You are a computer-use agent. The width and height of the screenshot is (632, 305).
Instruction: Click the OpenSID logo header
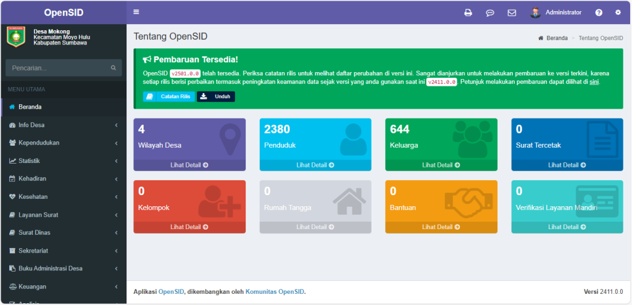click(x=64, y=12)
